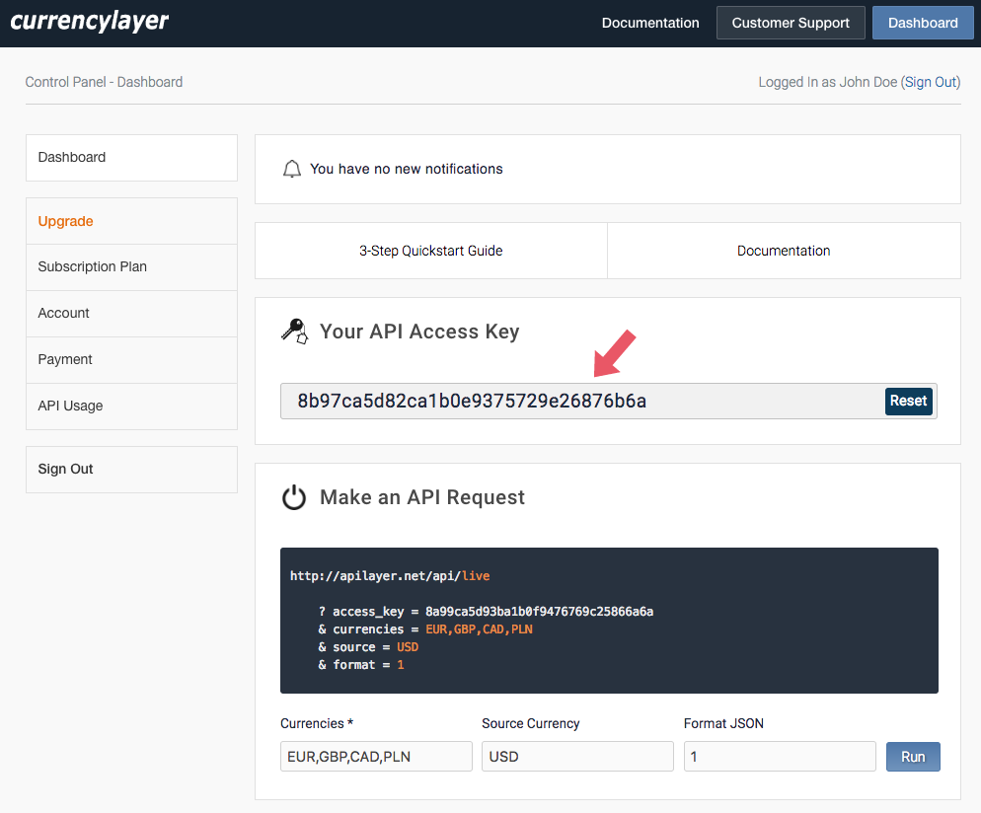The height and width of the screenshot is (813, 981).
Task: Open Account in the sidebar
Action: (131, 314)
